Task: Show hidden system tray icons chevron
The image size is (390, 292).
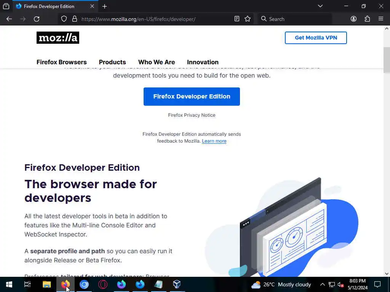Action: (x=322, y=284)
